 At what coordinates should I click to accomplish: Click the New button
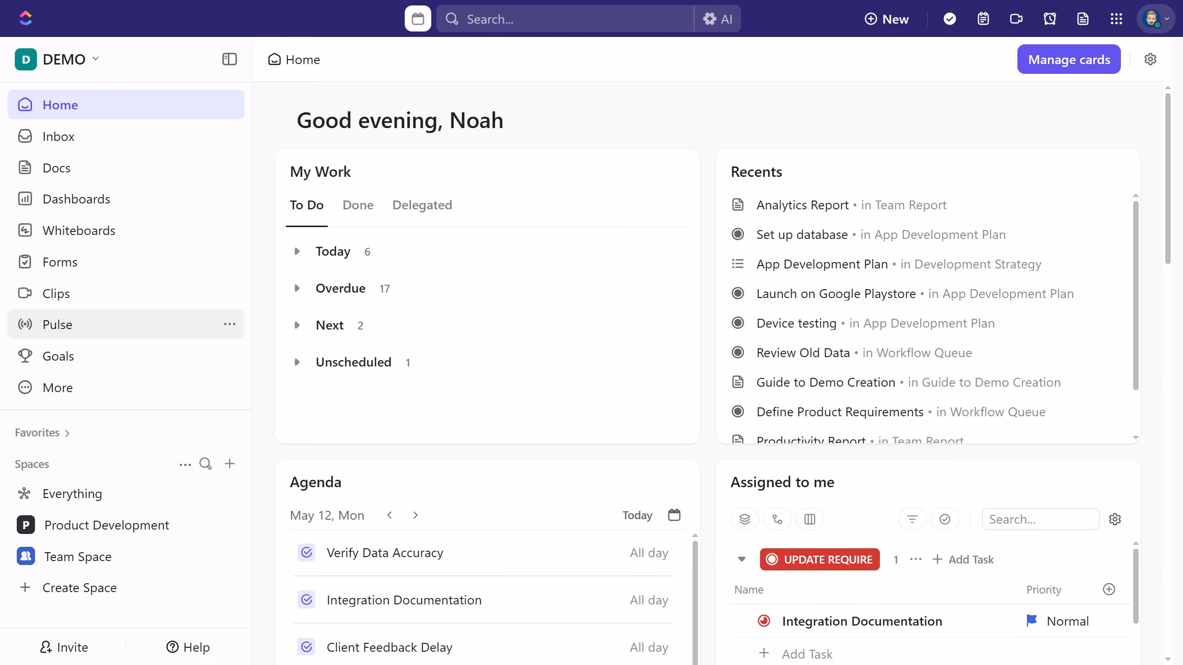(887, 19)
